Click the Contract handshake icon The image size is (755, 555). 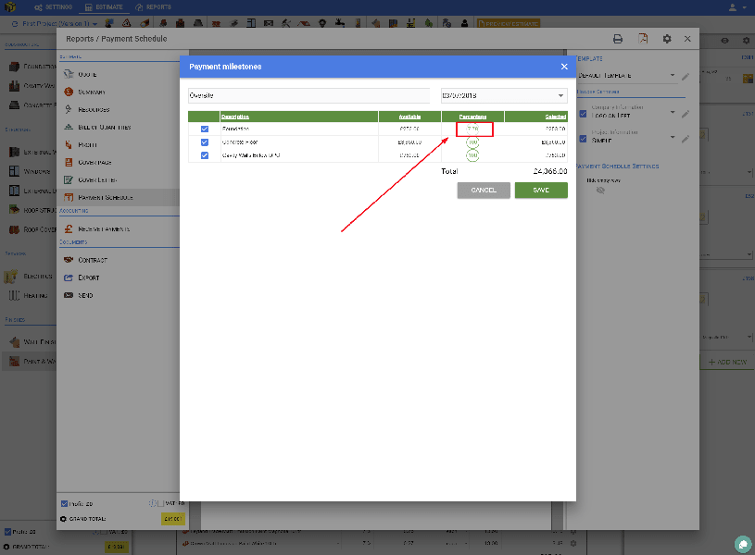(69, 260)
